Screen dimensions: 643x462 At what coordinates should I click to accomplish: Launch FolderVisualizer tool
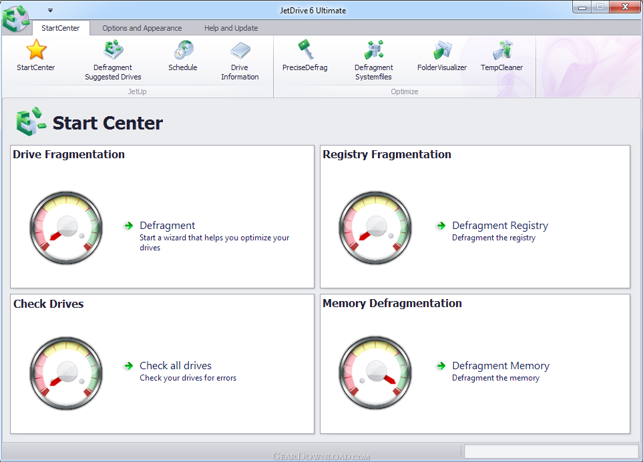[x=442, y=55]
